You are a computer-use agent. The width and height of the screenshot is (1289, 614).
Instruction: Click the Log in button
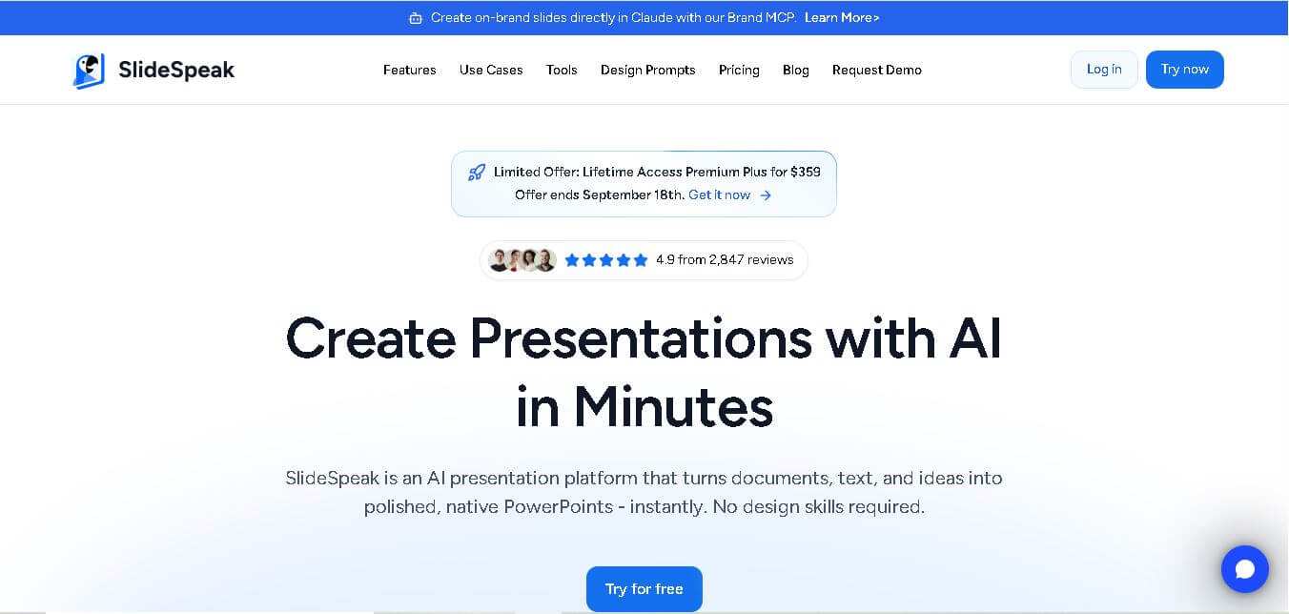pos(1104,70)
